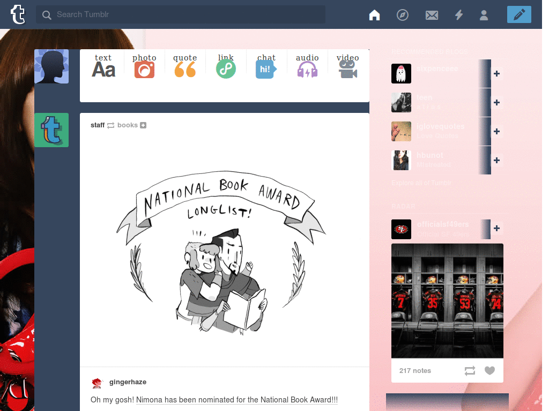Open the sixpenceee blog name
Viewport: 549px width, 411px height.
[437, 68]
